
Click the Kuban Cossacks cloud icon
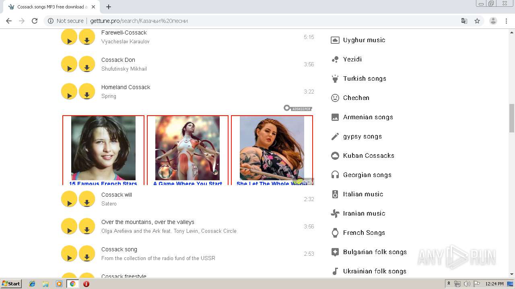[335, 156]
